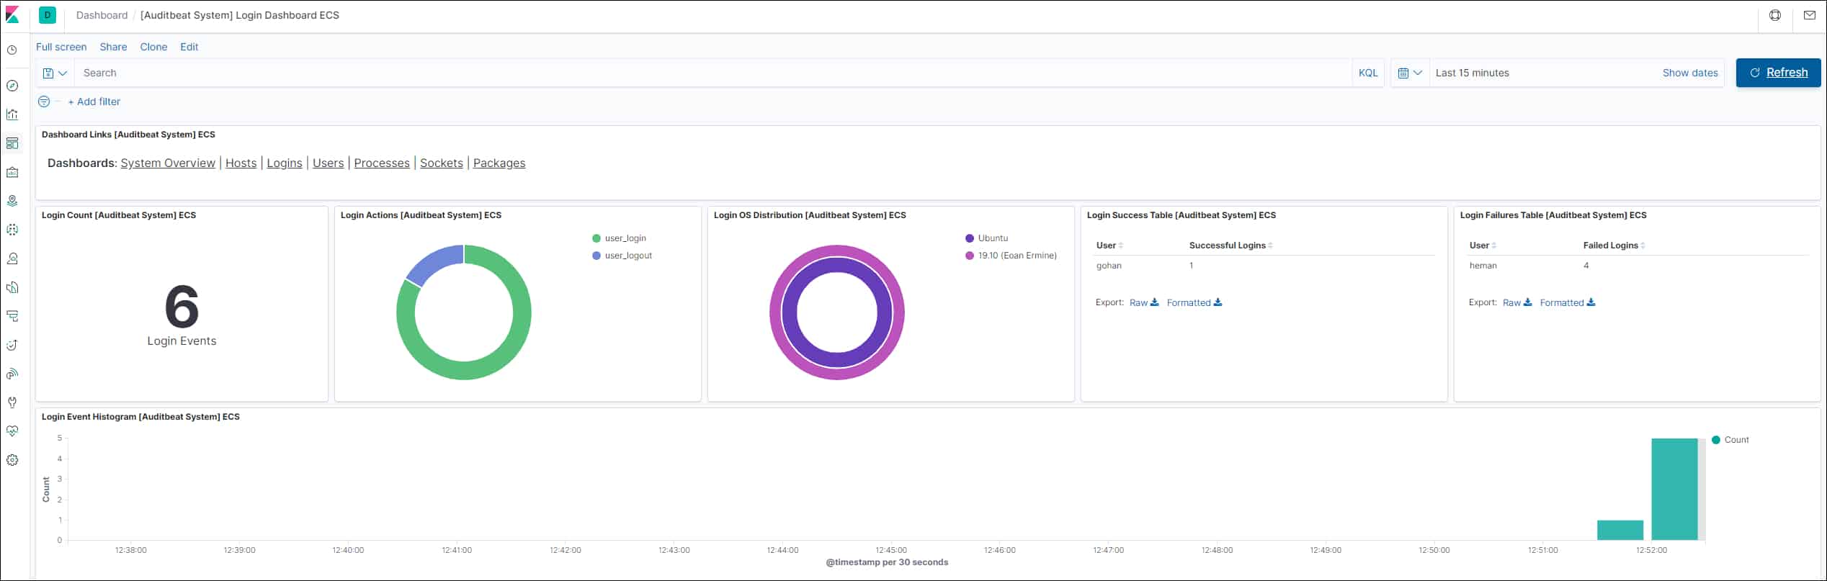Click Edit in the dashboard menu
Screen dimensions: 1827x581
[189, 47]
